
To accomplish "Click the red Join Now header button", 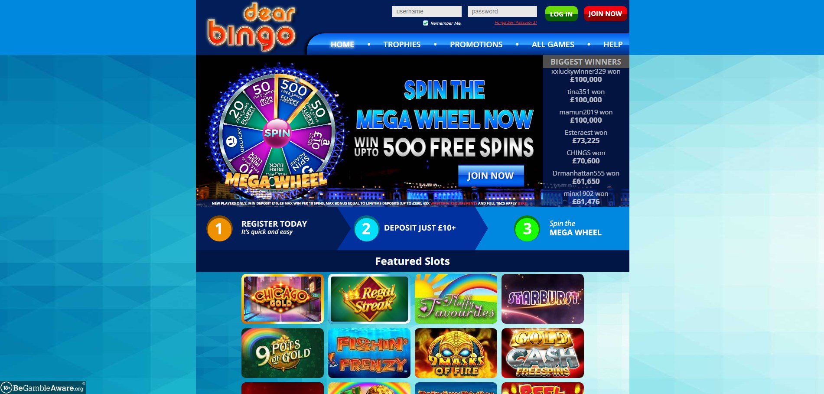I will 605,14.
